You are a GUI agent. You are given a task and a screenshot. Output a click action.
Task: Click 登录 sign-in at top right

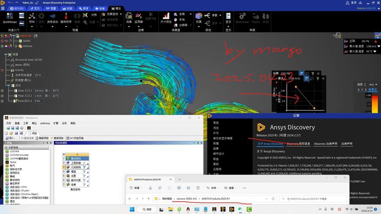pyautogui.click(x=351, y=3)
